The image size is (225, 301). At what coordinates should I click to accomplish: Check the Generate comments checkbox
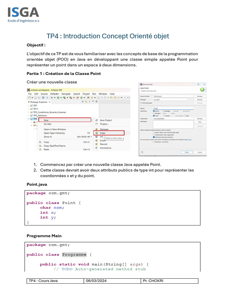click(x=154, y=142)
